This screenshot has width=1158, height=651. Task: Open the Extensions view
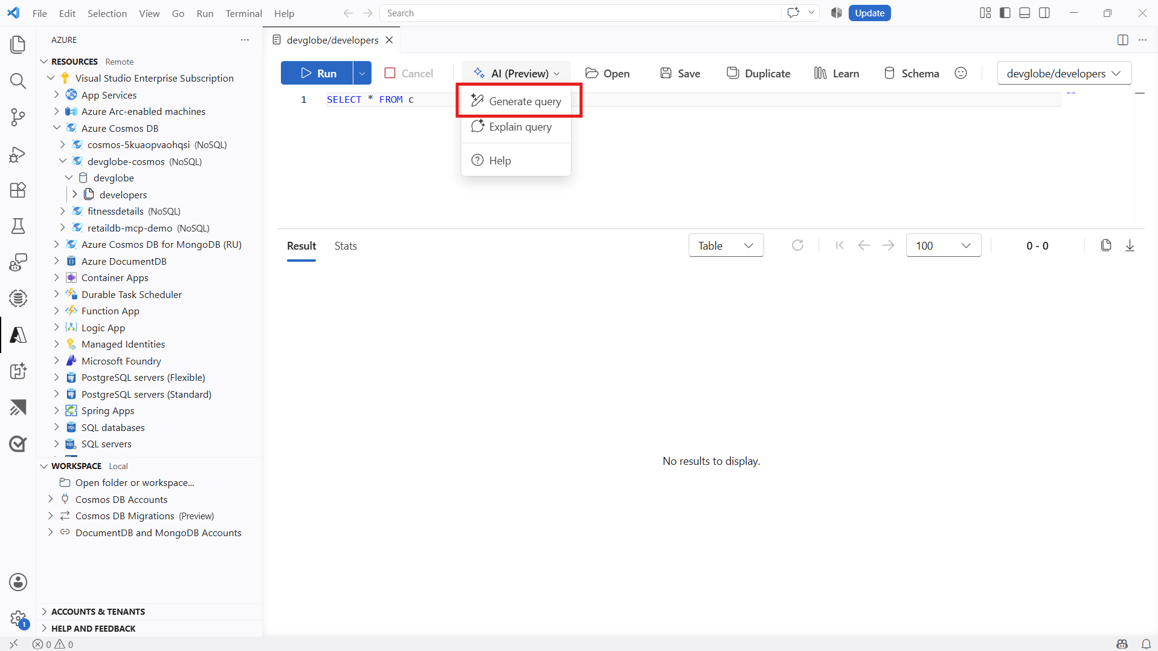(x=18, y=190)
